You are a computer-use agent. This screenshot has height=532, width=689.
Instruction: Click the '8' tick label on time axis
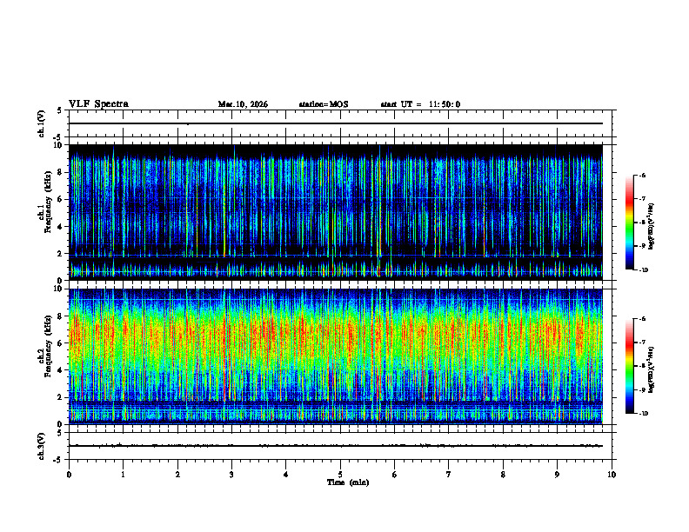coord(503,475)
